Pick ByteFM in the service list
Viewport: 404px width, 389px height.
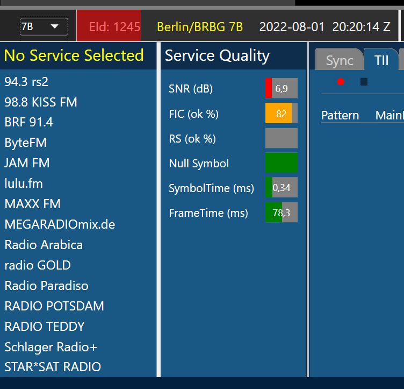(25, 143)
